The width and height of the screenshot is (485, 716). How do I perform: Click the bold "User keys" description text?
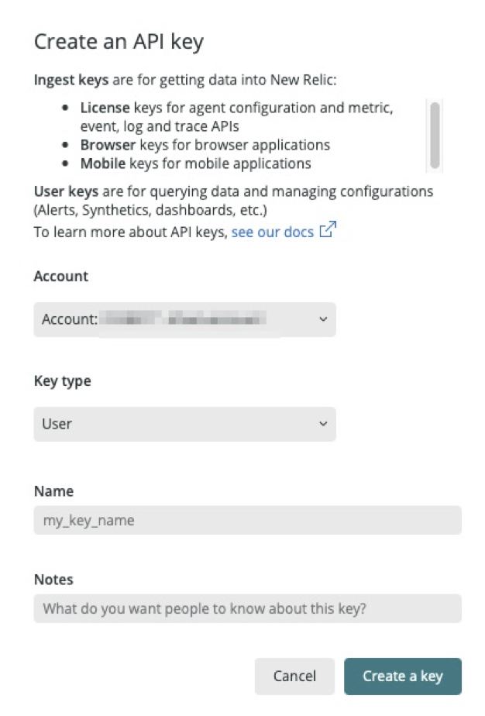pos(64,191)
